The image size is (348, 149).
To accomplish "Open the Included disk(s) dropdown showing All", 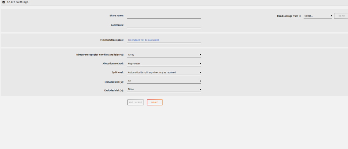I will click(164, 81).
